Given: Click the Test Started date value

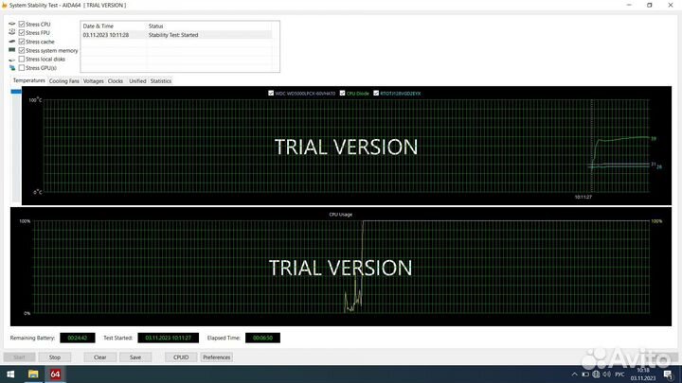Looking at the screenshot, I should tap(168, 338).
